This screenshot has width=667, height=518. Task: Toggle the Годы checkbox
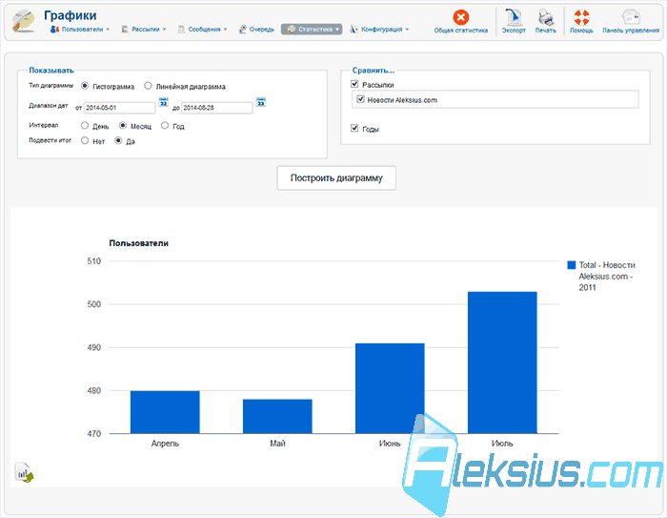(x=354, y=128)
